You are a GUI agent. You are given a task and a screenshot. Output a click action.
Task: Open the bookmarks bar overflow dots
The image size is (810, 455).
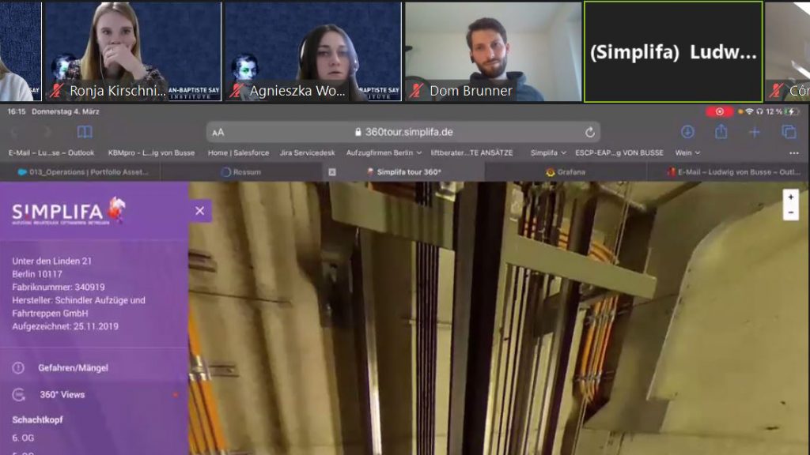click(794, 153)
